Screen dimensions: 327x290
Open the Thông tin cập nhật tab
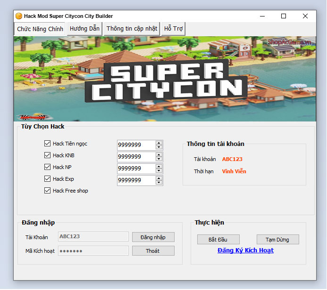[132, 29]
